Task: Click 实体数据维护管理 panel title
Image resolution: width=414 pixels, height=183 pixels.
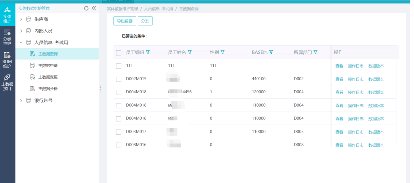Action: click(34, 8)
